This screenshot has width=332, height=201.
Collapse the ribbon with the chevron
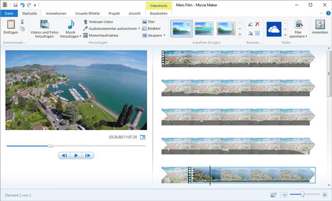coord(321,13)
